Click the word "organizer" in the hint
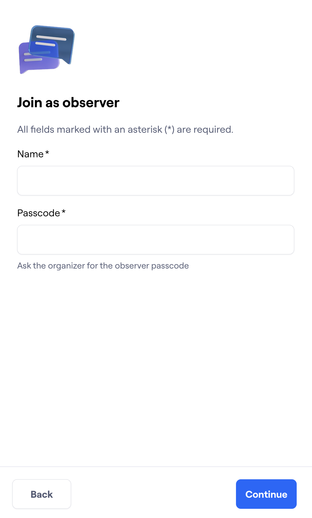 point(67,265)
